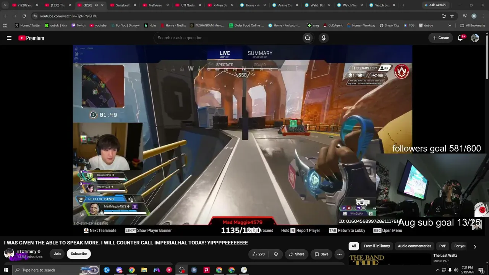Reload the page in Chrome
The height and width of the screenshot is (275, 489).
tap(24, 16)
